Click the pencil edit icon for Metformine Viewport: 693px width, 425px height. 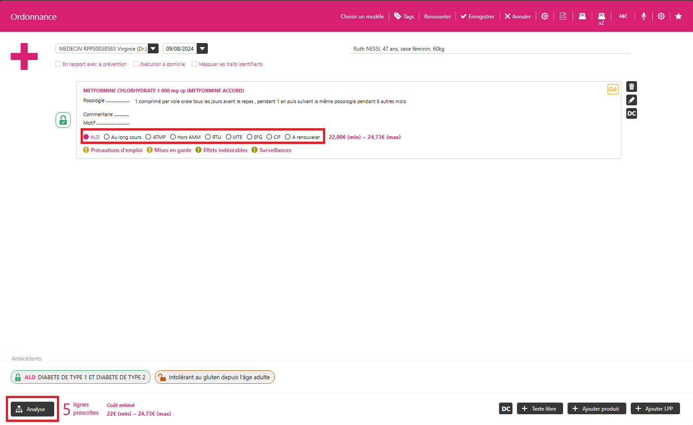click(x=631, y=100)
